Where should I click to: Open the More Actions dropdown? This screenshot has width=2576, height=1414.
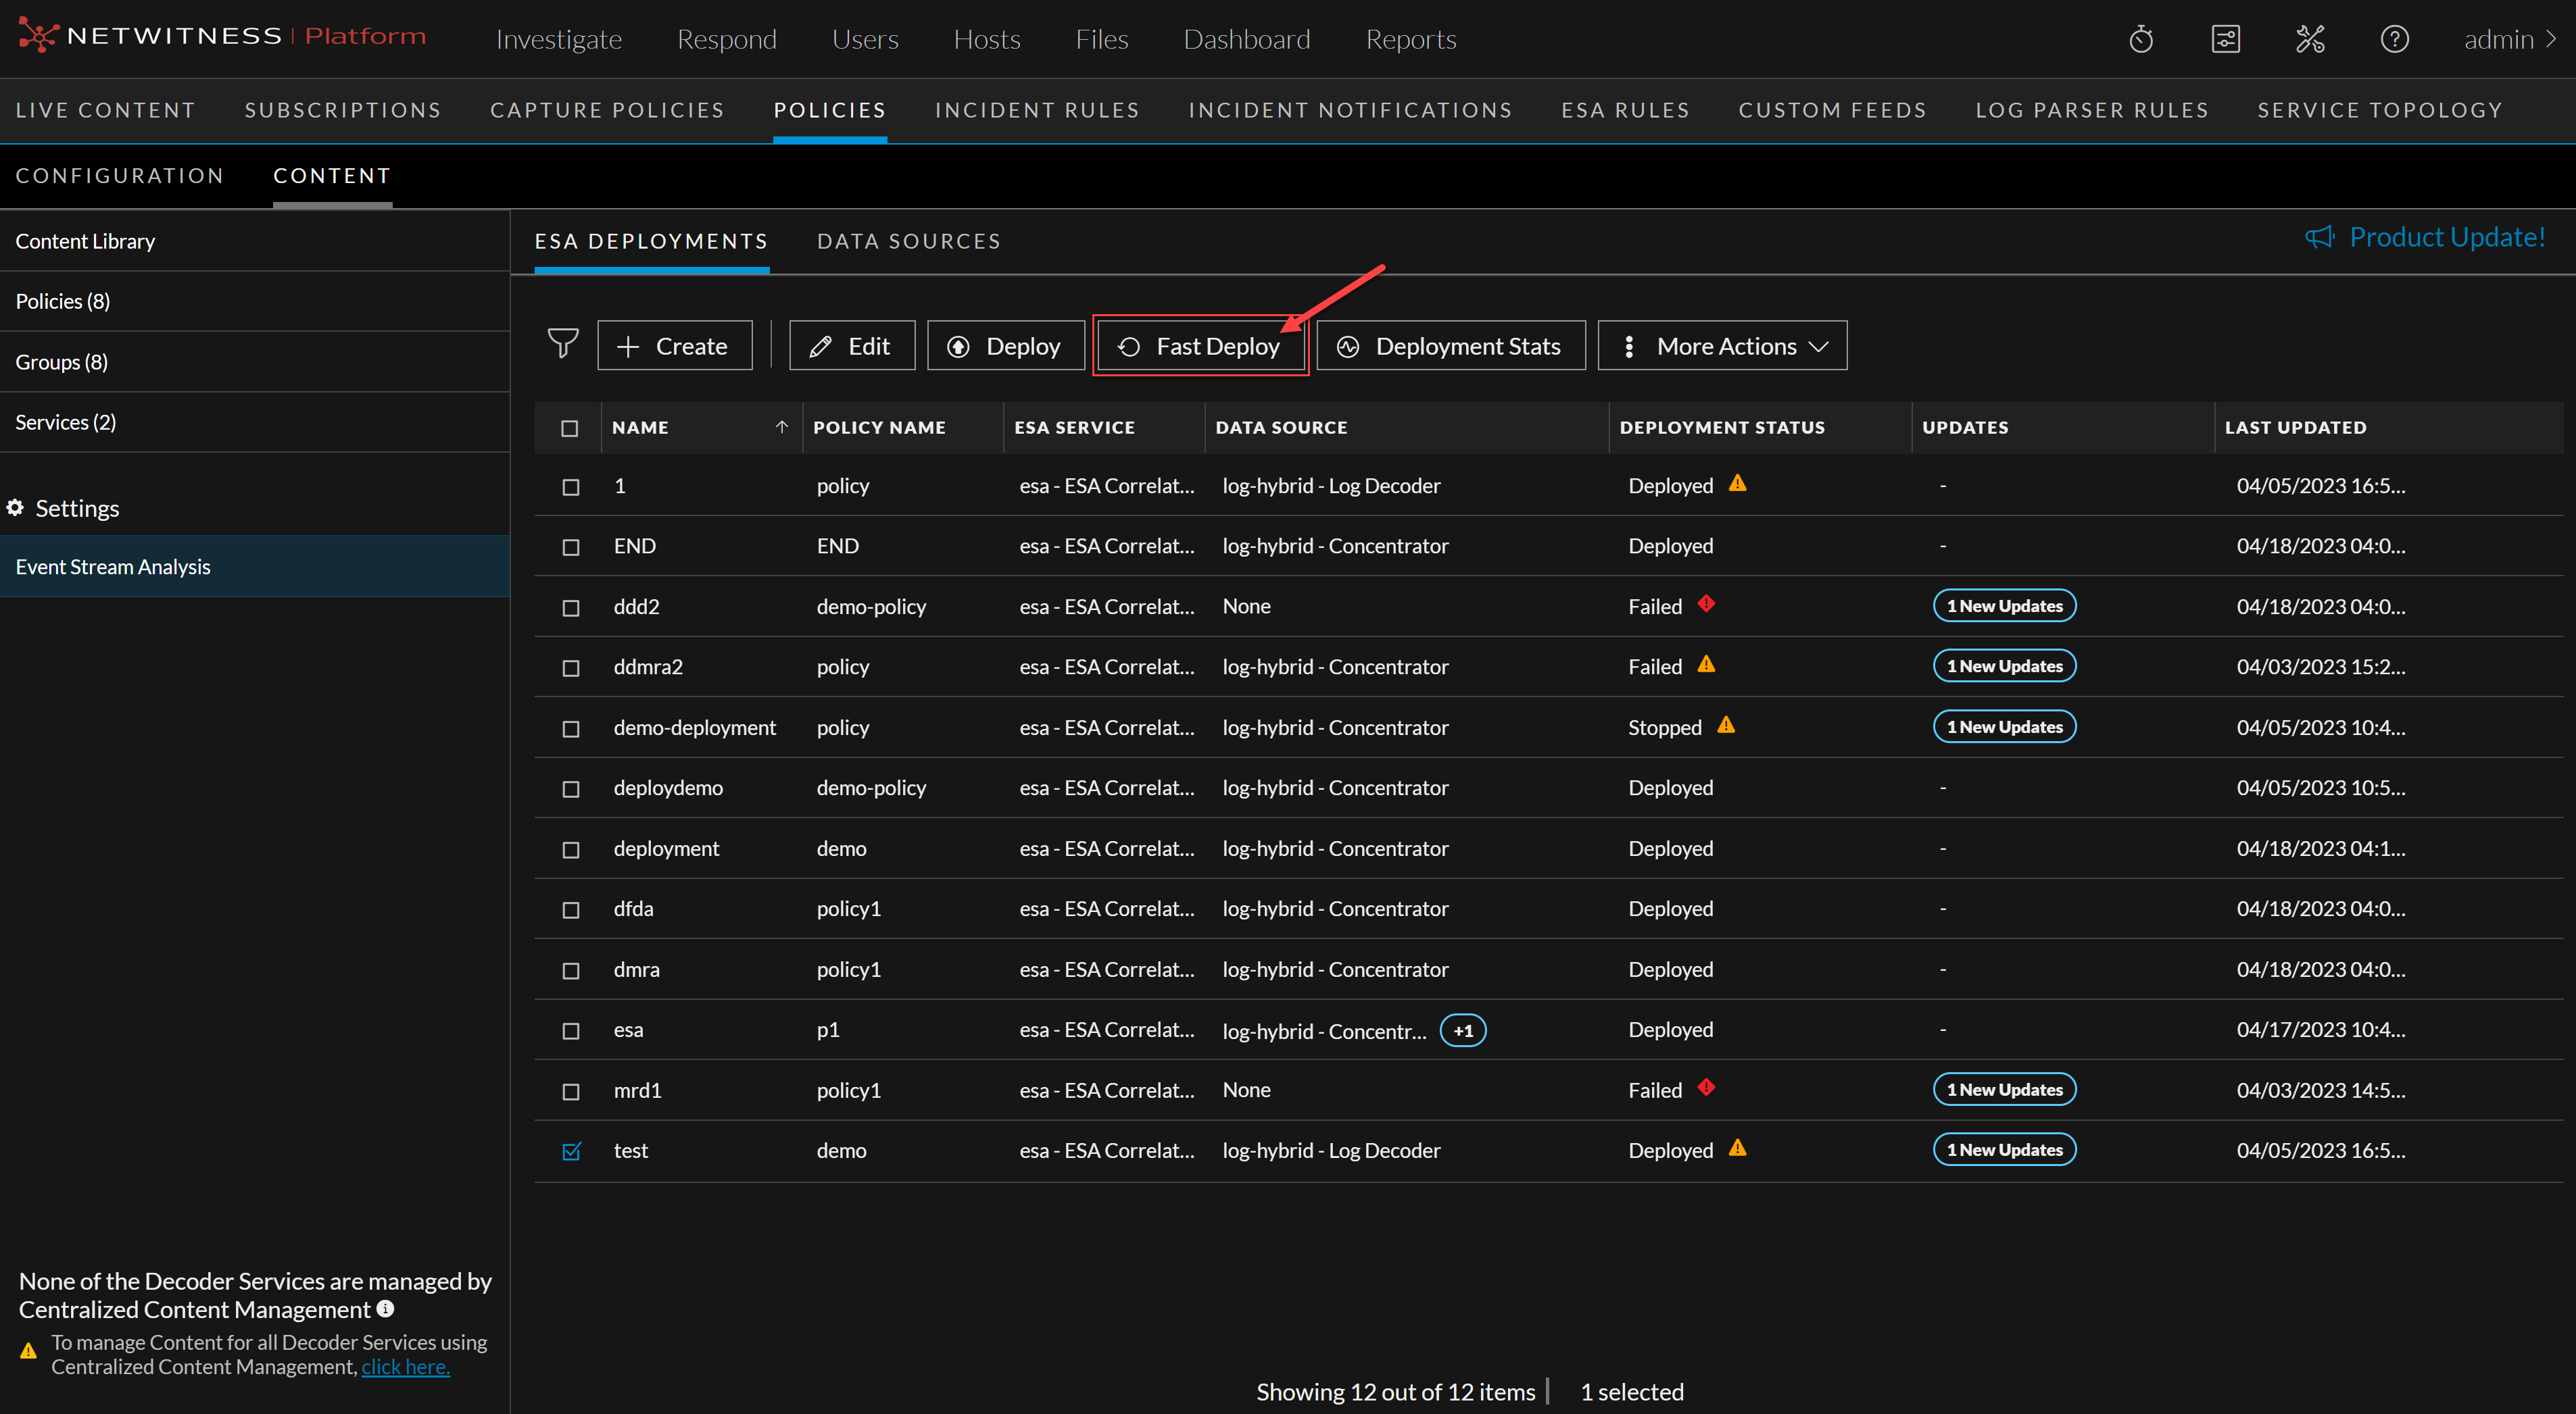1722,345
